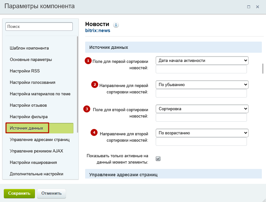Open the Дата начала активности dropdown
The width and height of the screenshot is (266, 202).
[x=202, y=61]
